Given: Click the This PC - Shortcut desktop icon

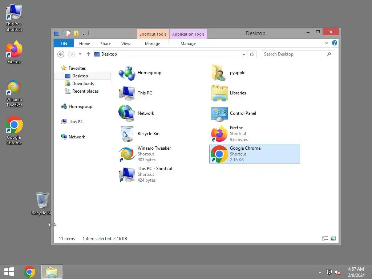Looking at the screenshot, I should click(14, 18).
